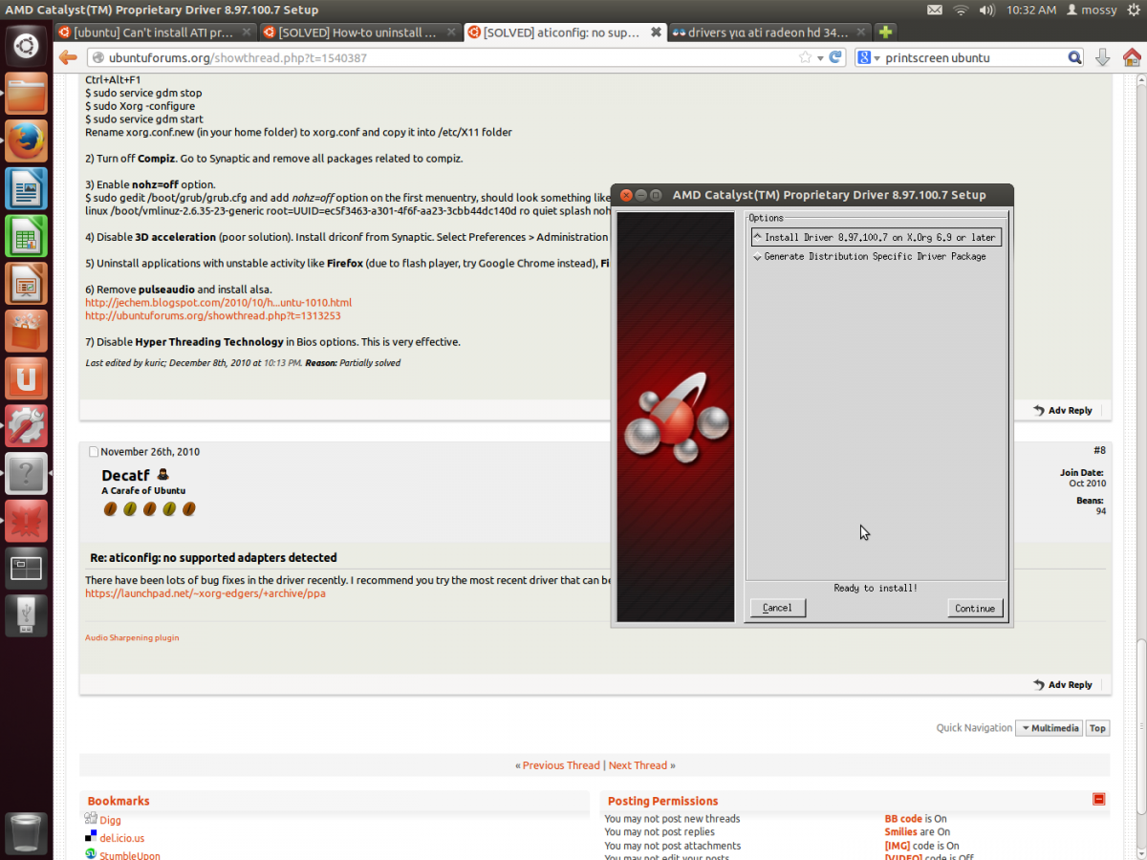
Task: Open the del.icio.us bookmark link
Action: point(122,838)
